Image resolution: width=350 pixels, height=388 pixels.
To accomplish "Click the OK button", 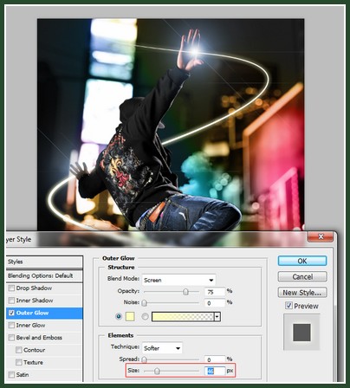I will pyautogui.click(x=302, y=261).
